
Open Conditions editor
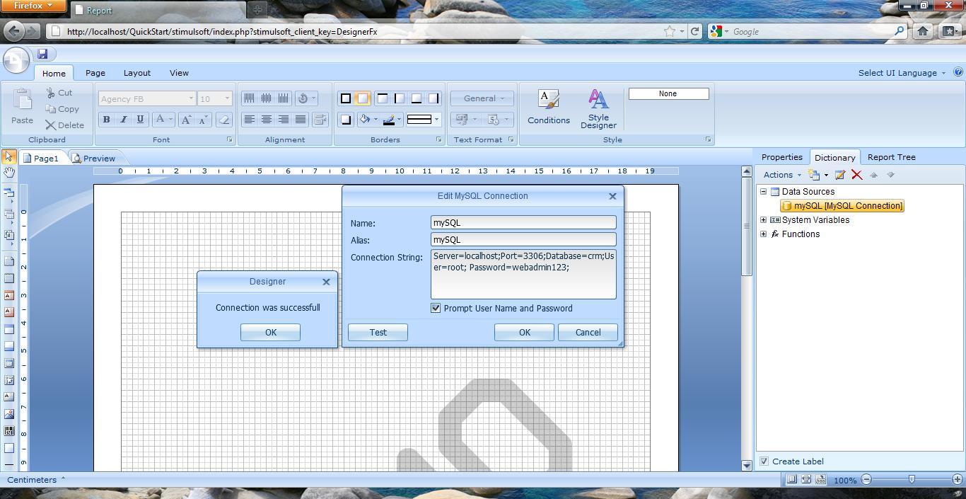(x=548, y=107)
